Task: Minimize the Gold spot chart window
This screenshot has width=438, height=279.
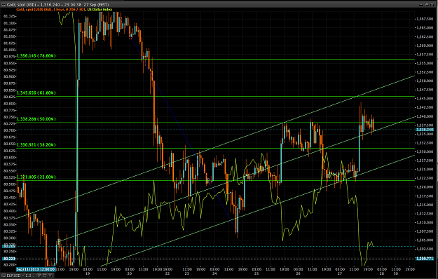Action: (421, 4)
